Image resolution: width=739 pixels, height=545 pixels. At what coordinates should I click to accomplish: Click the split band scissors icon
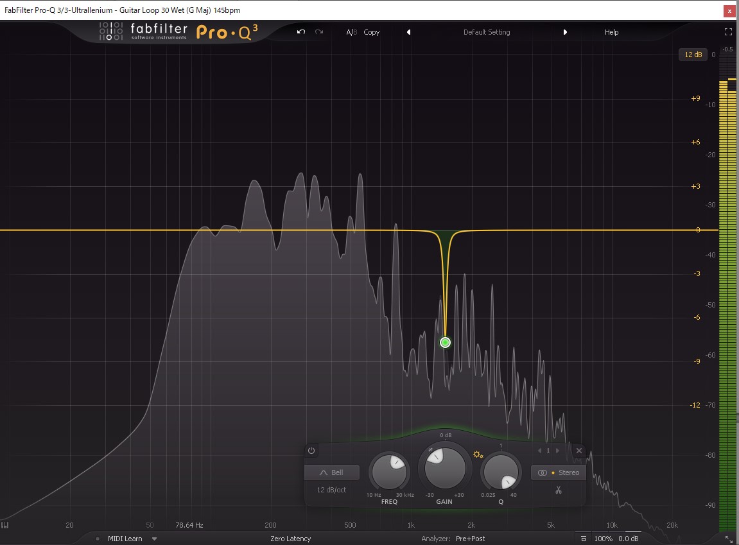tap(559, 490)
